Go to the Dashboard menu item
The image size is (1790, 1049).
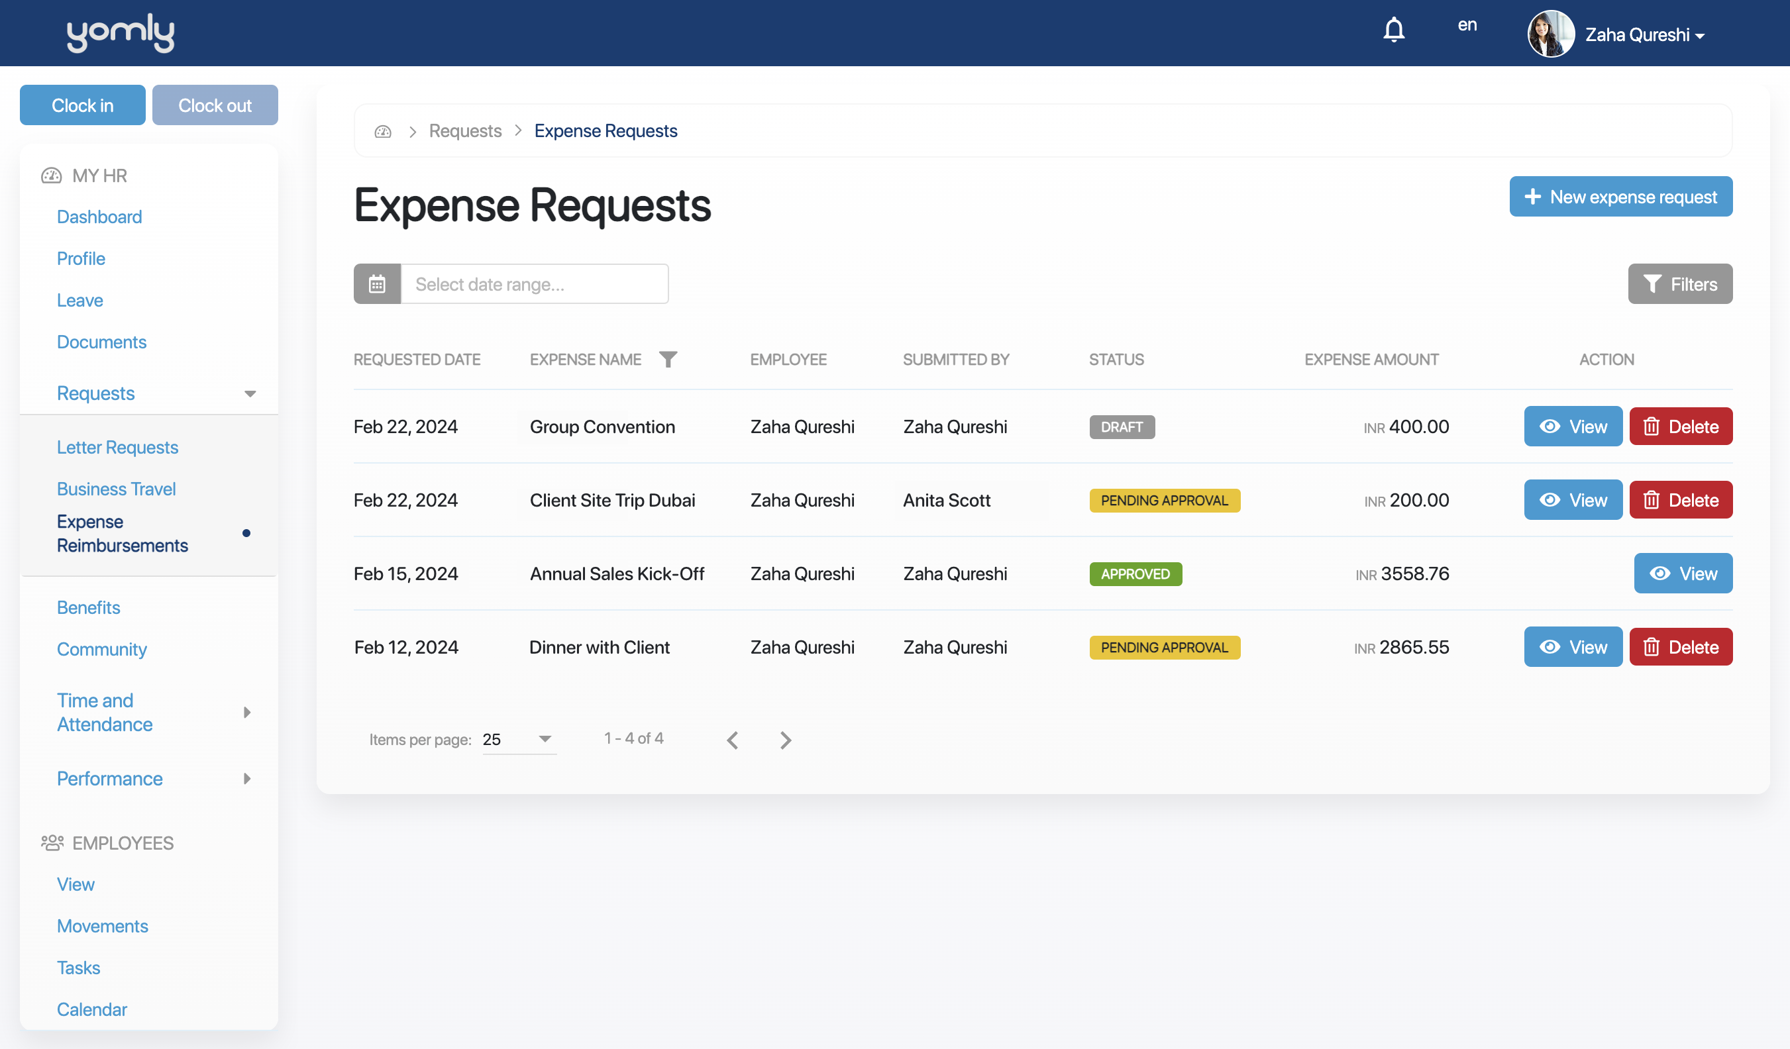tap(99, 217)
